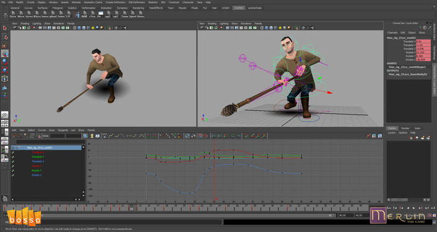The height and width of the screenshot is (232, 437).
Task: Switch to the Polygons shelf tab
Action: click(x=58, y=8)
